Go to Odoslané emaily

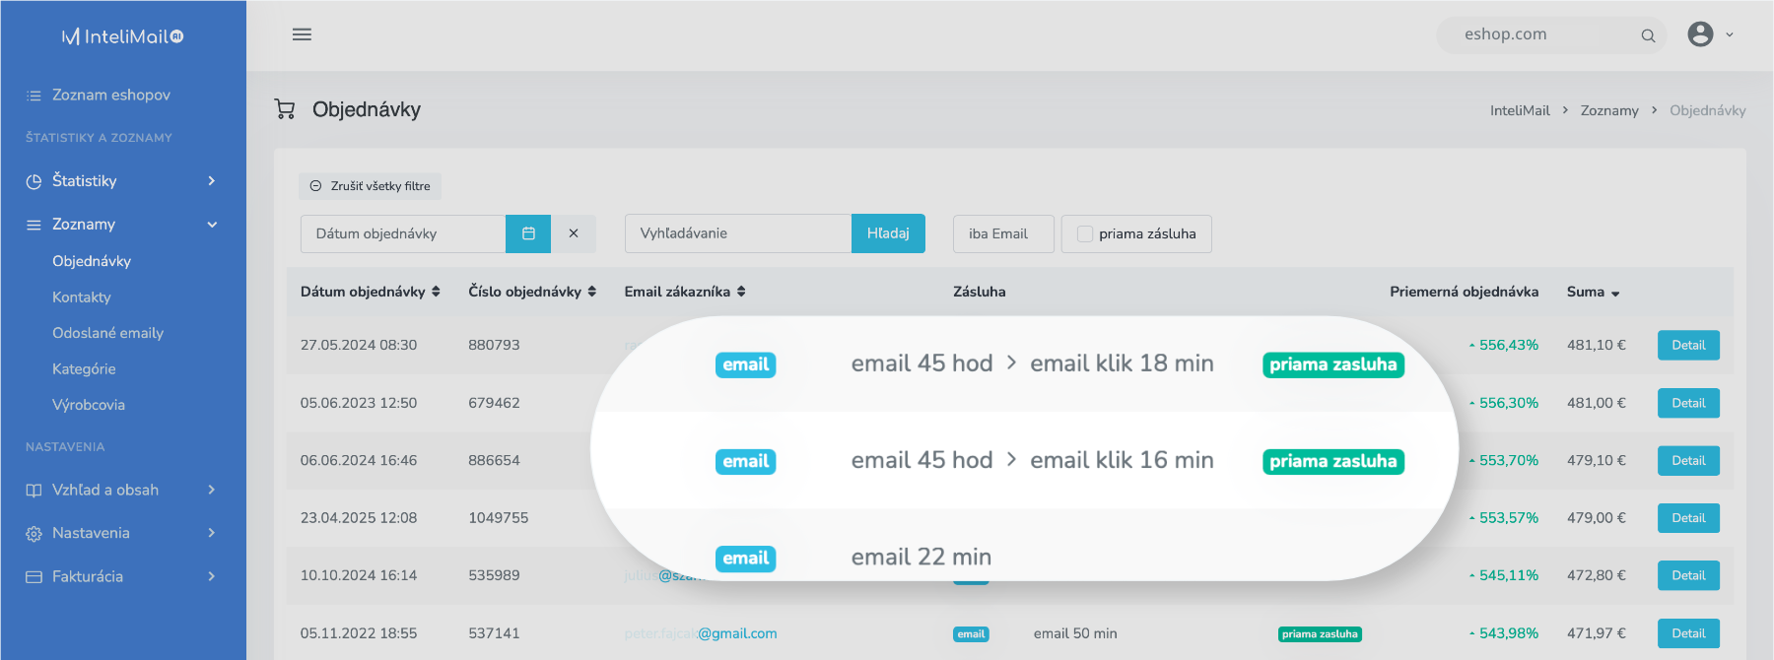[107, 333]
